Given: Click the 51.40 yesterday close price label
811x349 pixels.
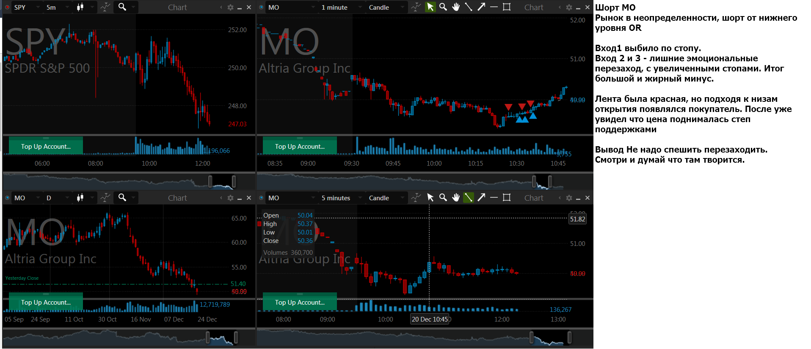Looking at the screenshot, I should (x=238, y=284).
